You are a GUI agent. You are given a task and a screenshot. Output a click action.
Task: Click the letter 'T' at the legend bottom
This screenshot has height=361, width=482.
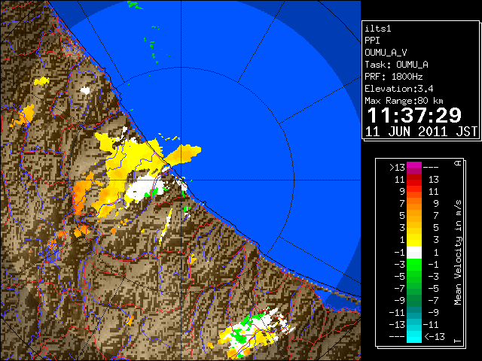[458, 341]
